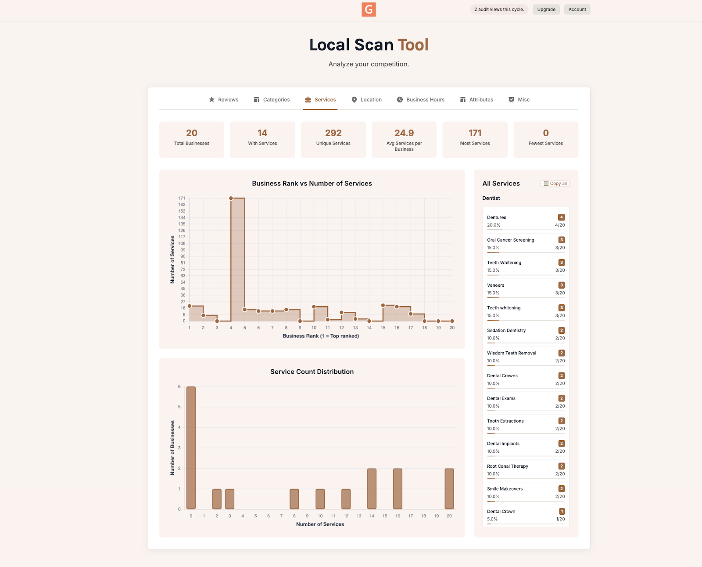Click the map pin Location icon
This screenshot has height=567, width=702.
(354, 100)
